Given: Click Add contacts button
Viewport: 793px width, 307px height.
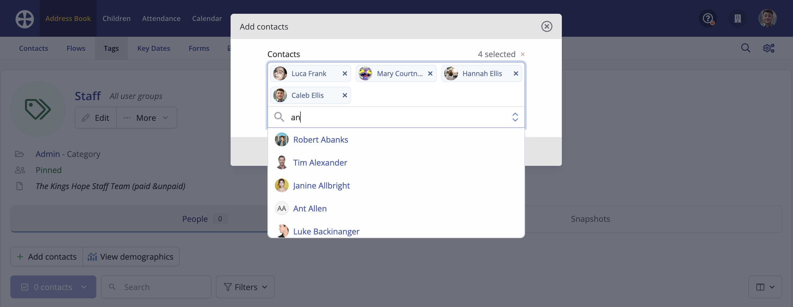Looking at the screenshot, I should coord(47,256).
